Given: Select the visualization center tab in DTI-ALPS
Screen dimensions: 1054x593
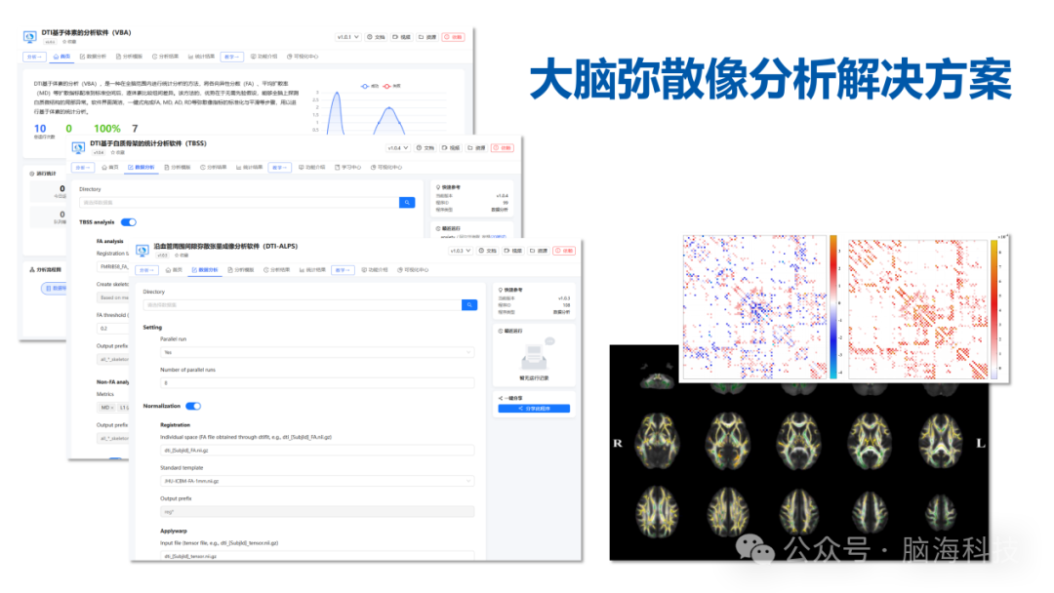Looking at the screenshot, I should pyautogui.click(x=413, y=270).
